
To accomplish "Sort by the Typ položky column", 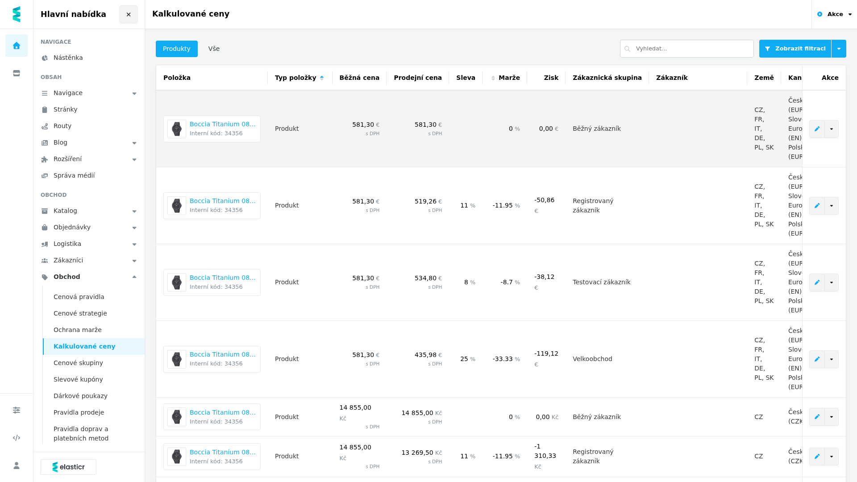I will 300,78.
